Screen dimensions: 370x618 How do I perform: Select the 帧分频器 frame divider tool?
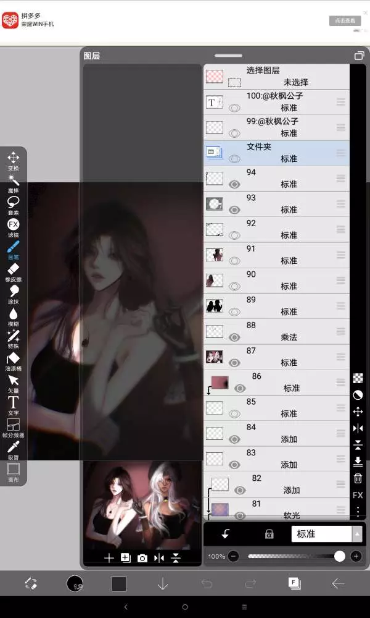coord(14,428)
